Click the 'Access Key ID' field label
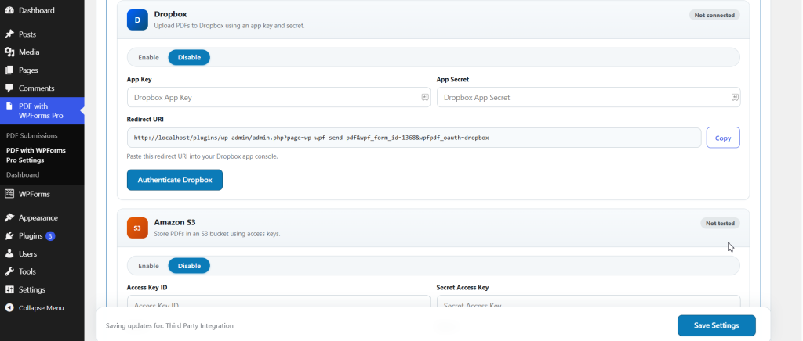803x341 pixels. (x=147, y=287)
